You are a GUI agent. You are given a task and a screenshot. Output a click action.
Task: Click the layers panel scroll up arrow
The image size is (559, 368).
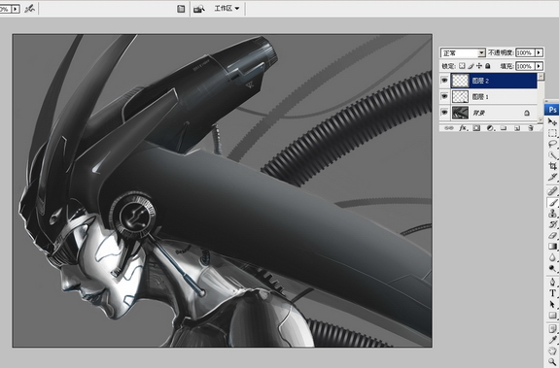pyautogui.click(x=542, y=76)
